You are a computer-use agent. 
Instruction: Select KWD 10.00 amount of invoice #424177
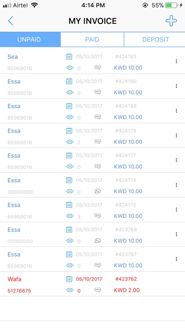pos(128,166)
